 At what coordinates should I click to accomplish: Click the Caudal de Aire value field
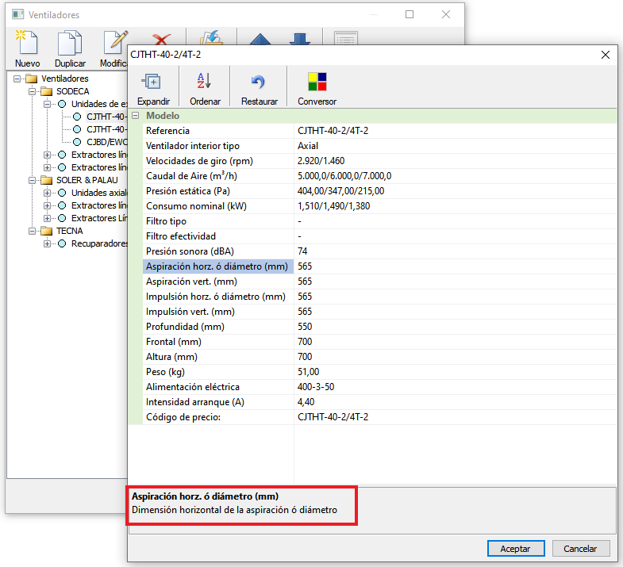click(x=455, y=176)
